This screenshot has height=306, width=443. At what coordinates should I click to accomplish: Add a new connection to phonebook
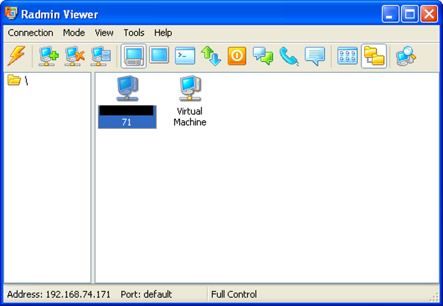point(48,56)
